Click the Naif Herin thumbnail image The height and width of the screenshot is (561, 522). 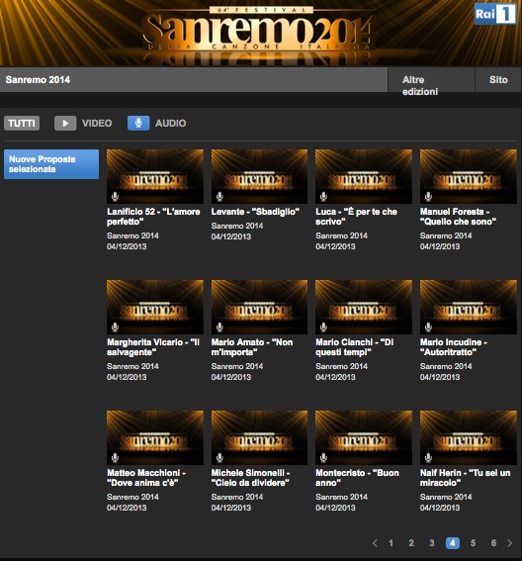[469, 437]
